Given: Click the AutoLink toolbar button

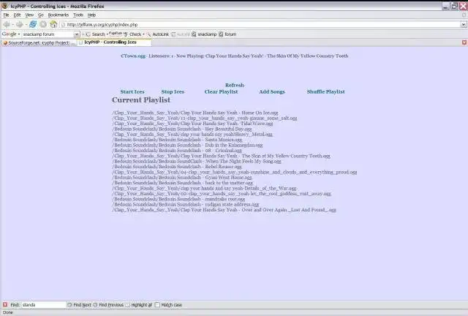Looking at the screenshot, I should click(x=158, y=34).
